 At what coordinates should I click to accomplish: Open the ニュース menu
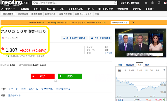(x=51, y=9)
